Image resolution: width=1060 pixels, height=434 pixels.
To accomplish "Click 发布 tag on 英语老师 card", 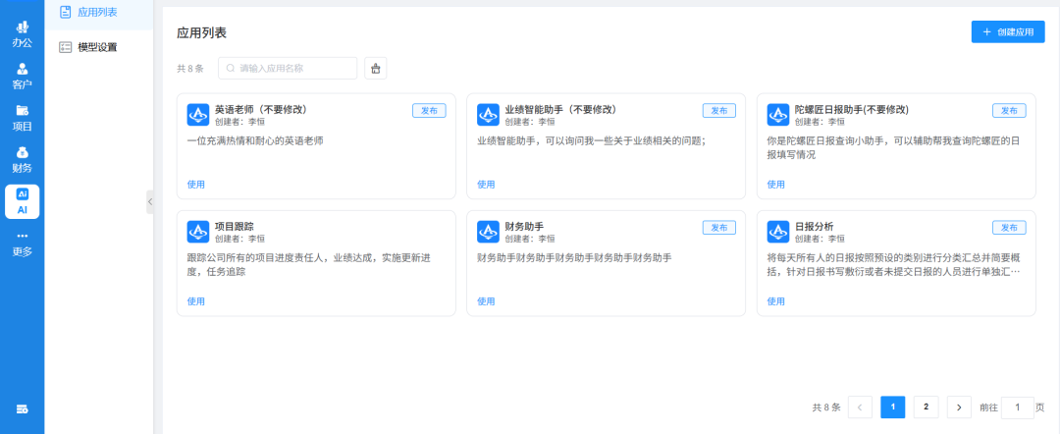I will coord(429,111).
